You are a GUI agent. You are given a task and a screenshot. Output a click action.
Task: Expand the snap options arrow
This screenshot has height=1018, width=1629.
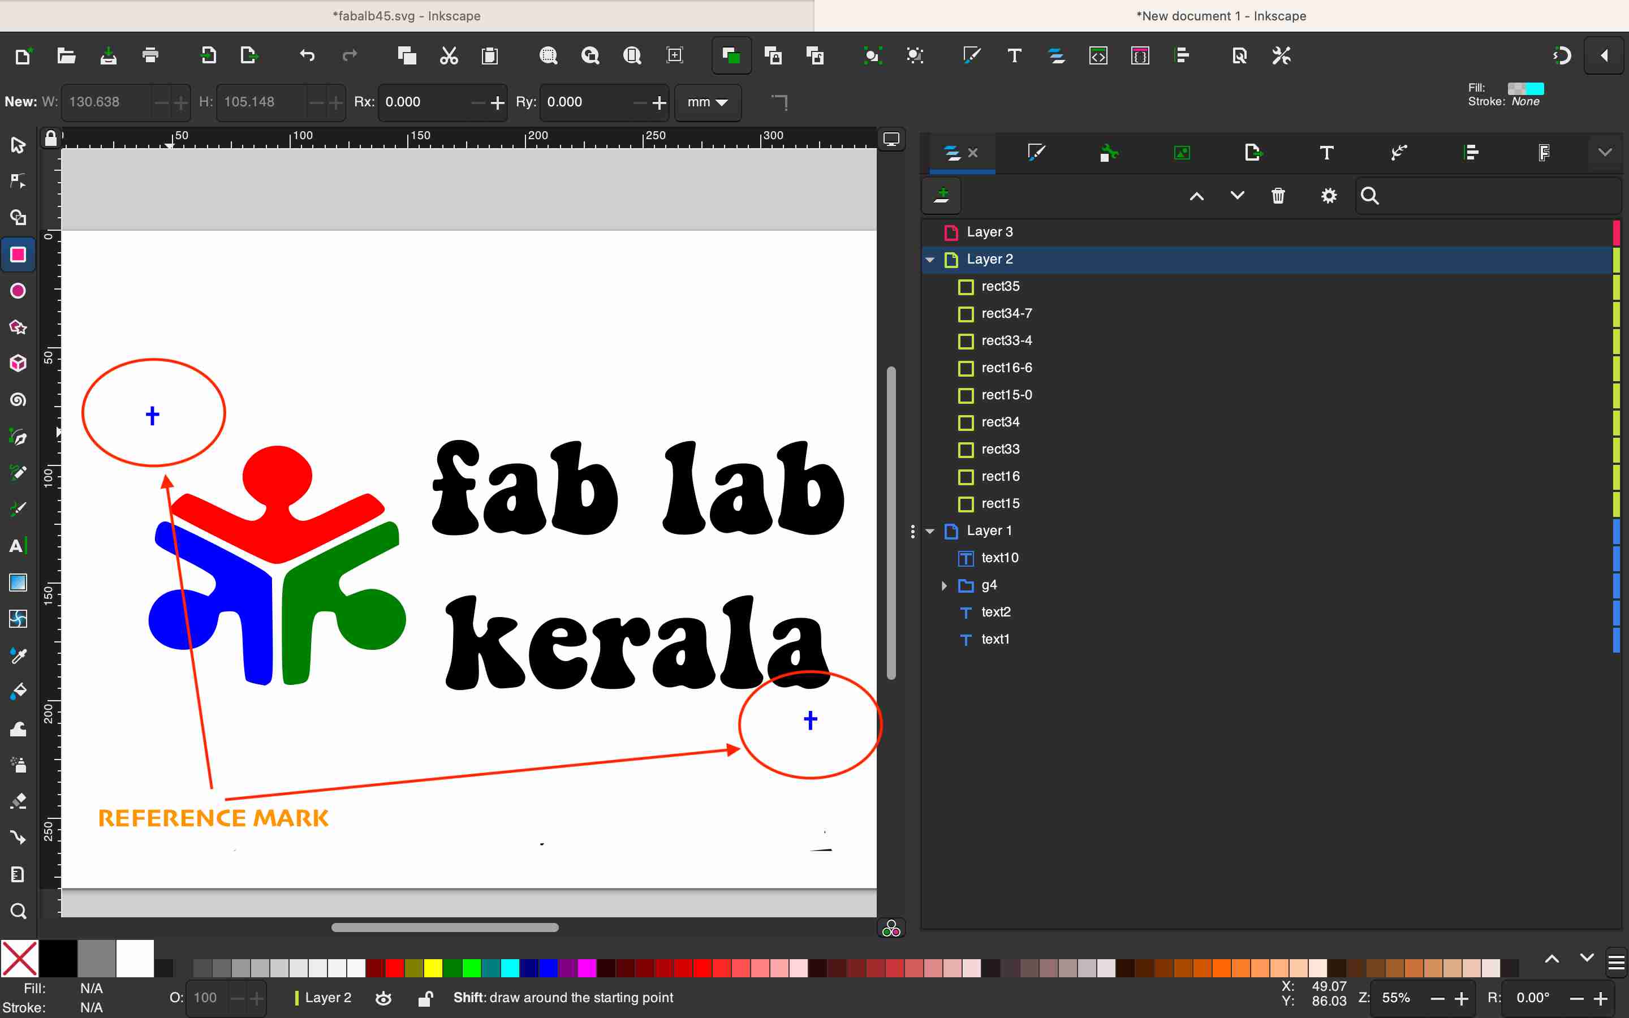coord(1605,56)
